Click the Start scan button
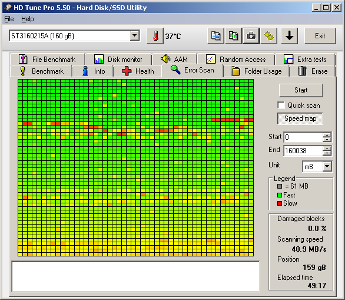 301,90
